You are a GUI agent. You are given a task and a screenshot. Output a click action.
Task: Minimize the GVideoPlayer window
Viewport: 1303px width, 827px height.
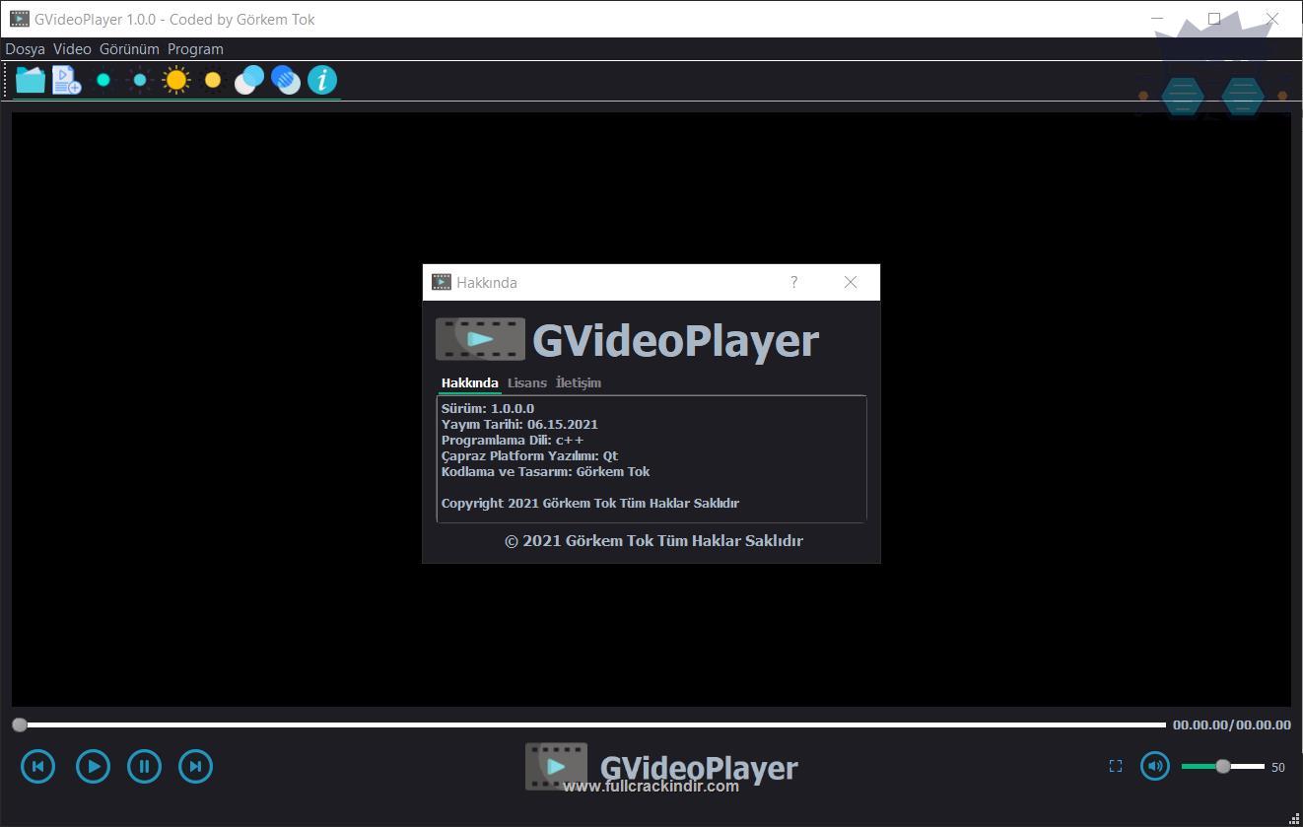1158,18
